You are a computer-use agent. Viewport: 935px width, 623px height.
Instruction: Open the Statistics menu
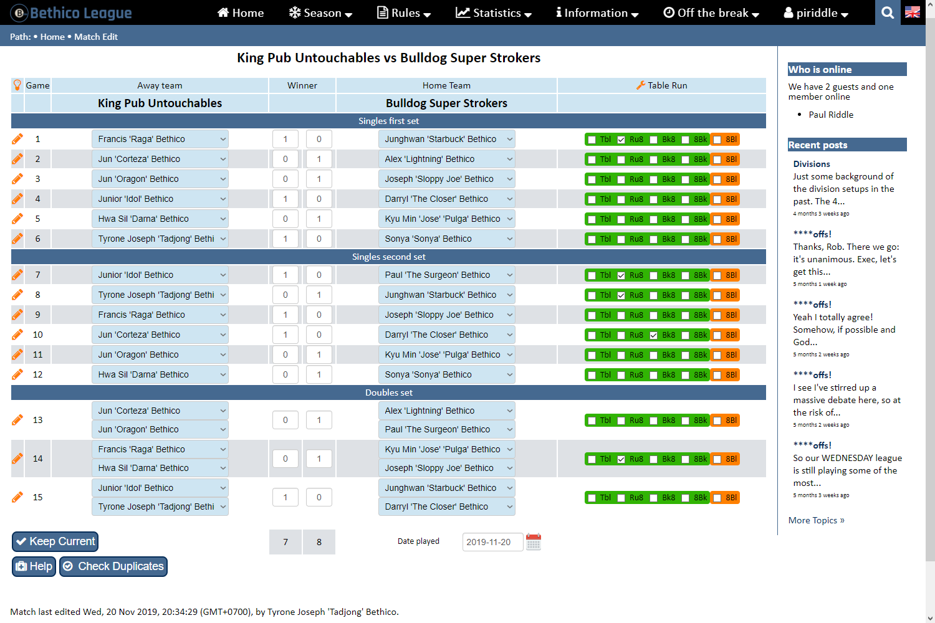coord(494,12)
